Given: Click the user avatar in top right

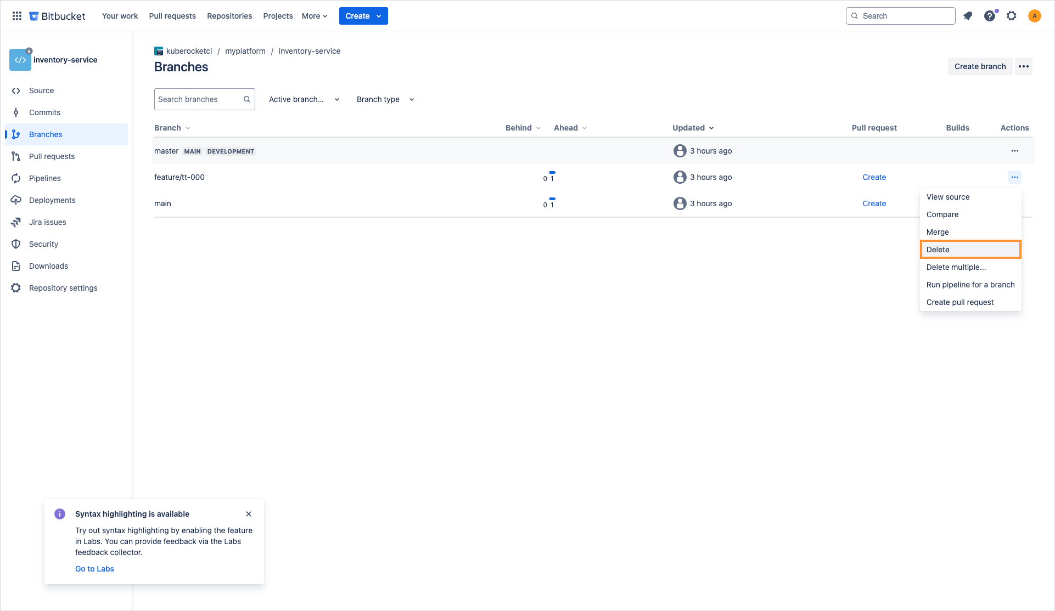Looking at the screenshot, I should click(1035, 16).
